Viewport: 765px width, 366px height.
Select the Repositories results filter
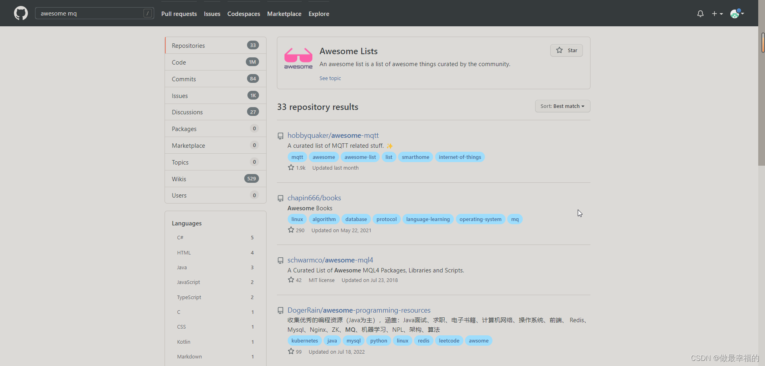[216, 45]
